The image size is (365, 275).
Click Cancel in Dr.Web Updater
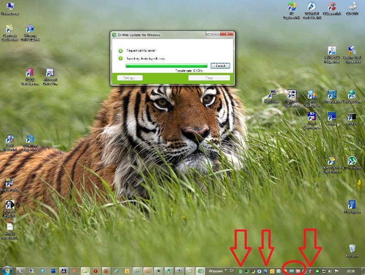click(220, 66)
